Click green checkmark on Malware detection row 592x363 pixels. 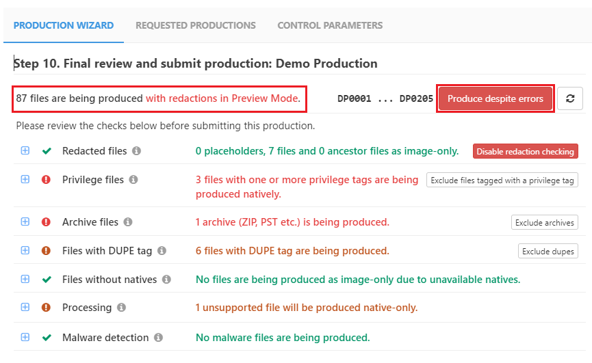coord(47,338)
